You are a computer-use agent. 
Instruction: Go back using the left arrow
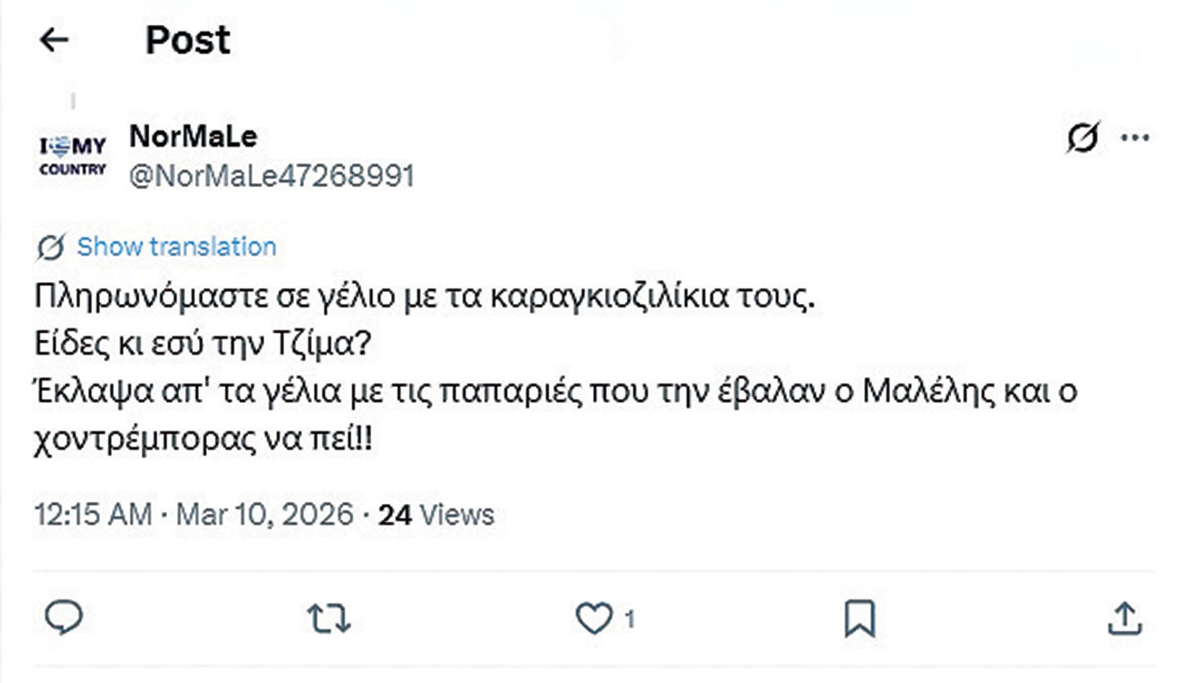(x=54, y=40)
